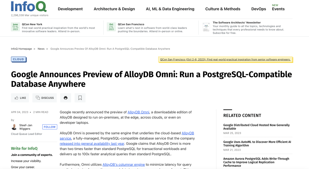Open the DevOps menu
This screenshot has height=169, width=309.
click(259, 9)
